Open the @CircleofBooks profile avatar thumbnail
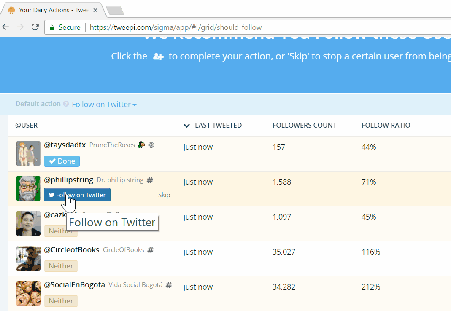Screen dimensions: 451x311 coord(28,258)
